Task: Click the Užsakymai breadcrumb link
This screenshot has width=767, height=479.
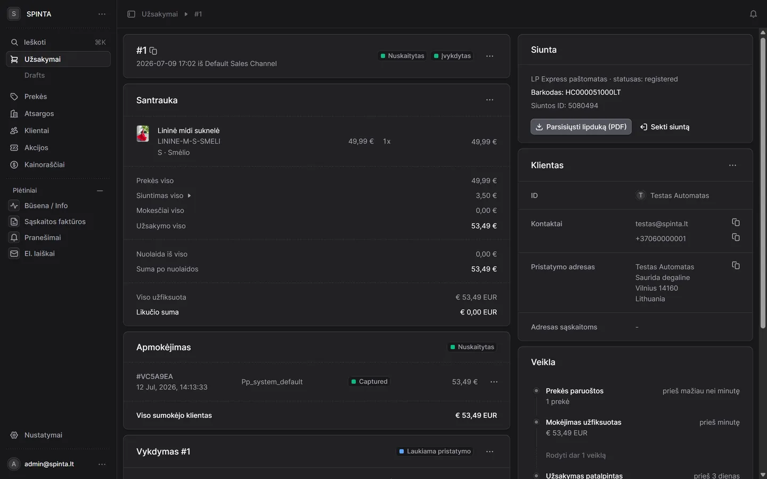Action: pos(160,14)
